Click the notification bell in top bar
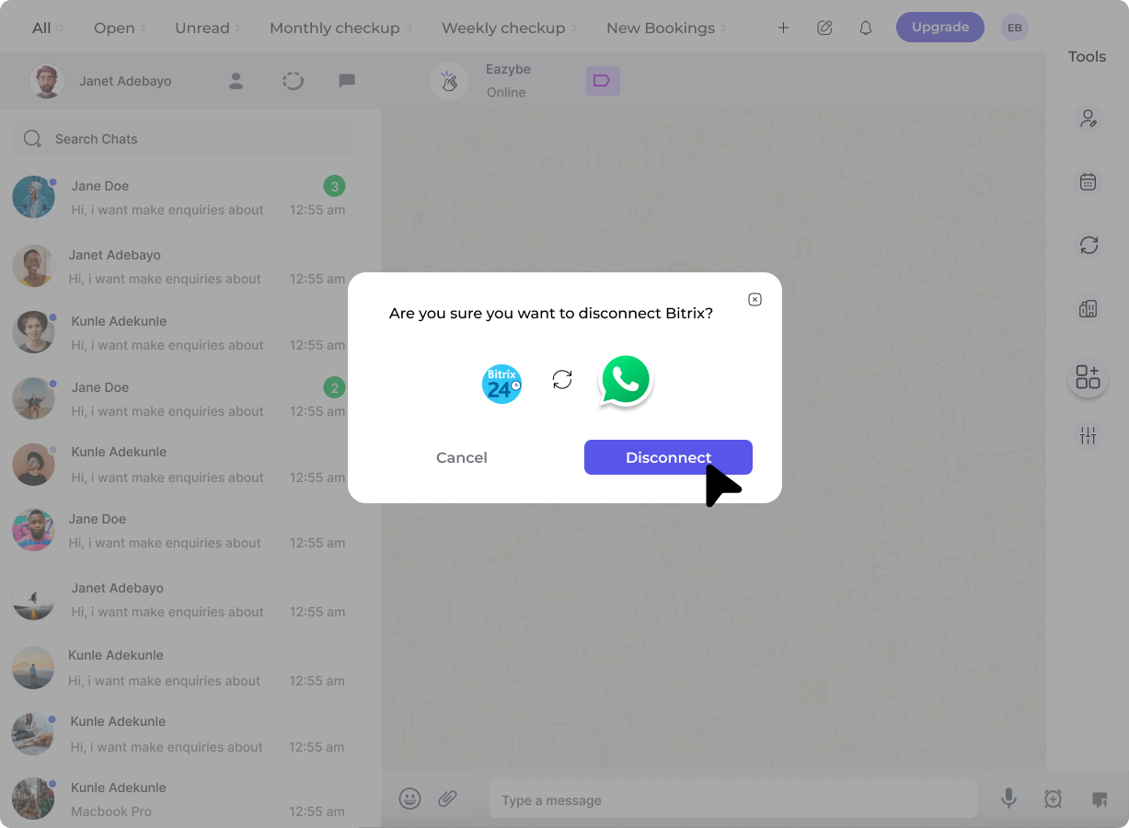1129x828 pixels. pyautogui.click(x=865, y=28)
